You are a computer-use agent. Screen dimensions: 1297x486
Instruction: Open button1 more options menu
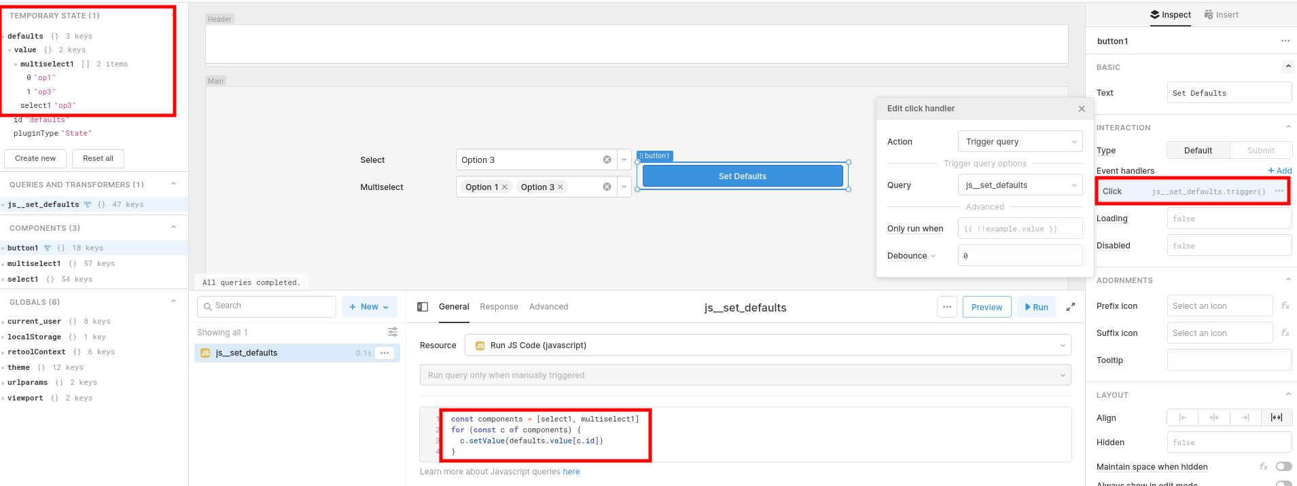click(1285, 41)
